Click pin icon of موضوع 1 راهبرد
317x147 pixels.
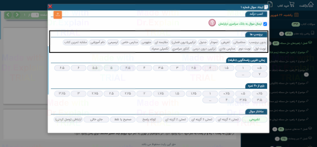tap(307, 52)
